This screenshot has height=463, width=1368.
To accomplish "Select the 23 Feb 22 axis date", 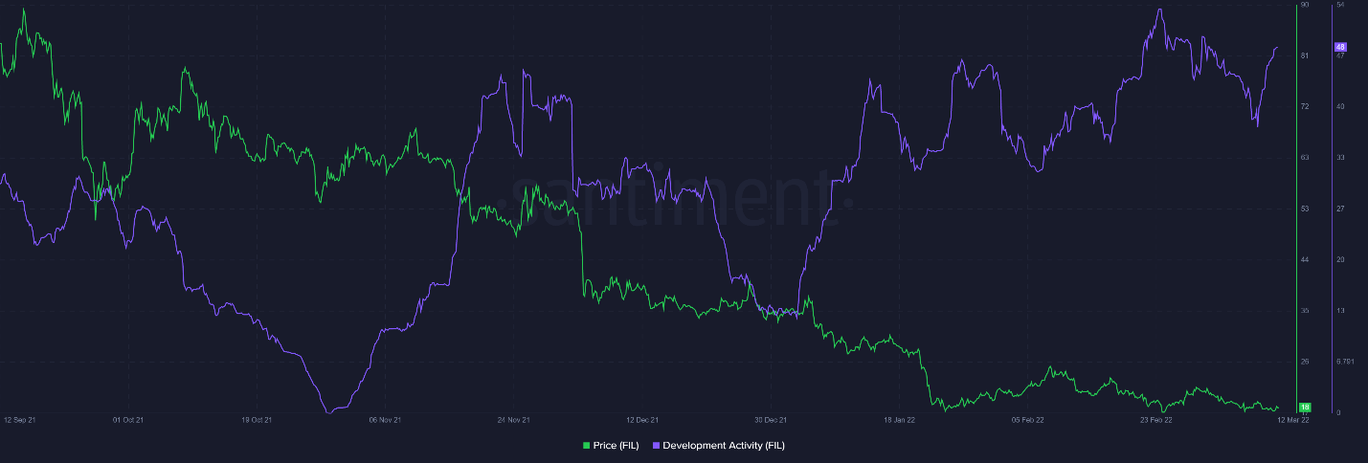I will 1156,420.
